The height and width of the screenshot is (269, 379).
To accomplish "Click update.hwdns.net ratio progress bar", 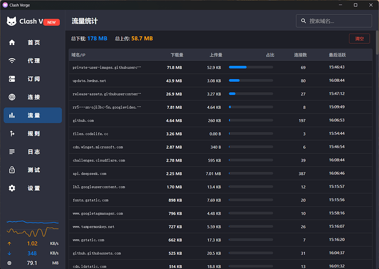I will pos(251,81).
